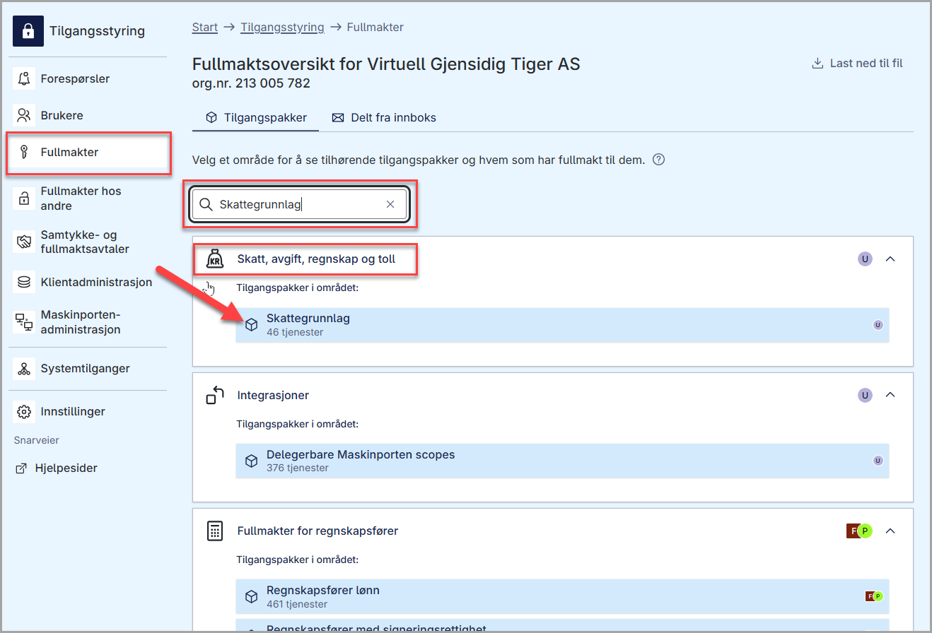Screen dimensions: 932x633
Task: Click the Innstillinger gear icon
Action: point(24,411)
